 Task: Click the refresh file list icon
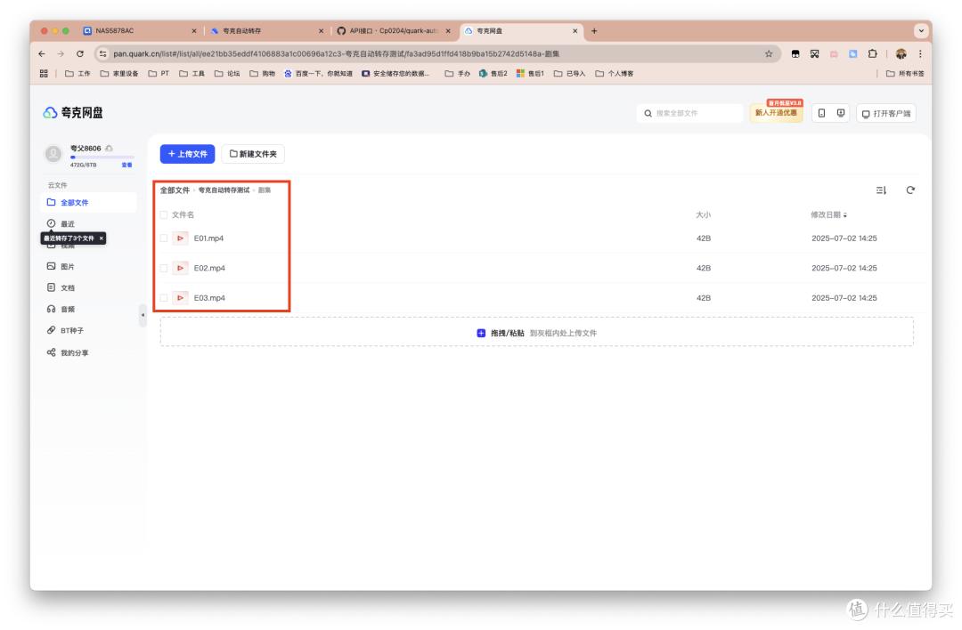(909, 190)
